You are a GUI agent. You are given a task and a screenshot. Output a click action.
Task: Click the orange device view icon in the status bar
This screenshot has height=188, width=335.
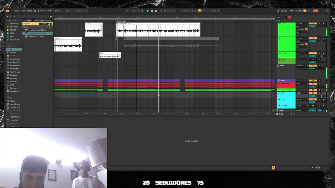coord(273,168)
